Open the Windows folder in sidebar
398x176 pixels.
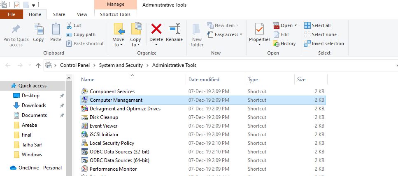pyautogui.click(x=32, y=155)
